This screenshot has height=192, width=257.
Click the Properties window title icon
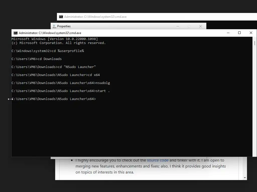click(x=54, y=26)
